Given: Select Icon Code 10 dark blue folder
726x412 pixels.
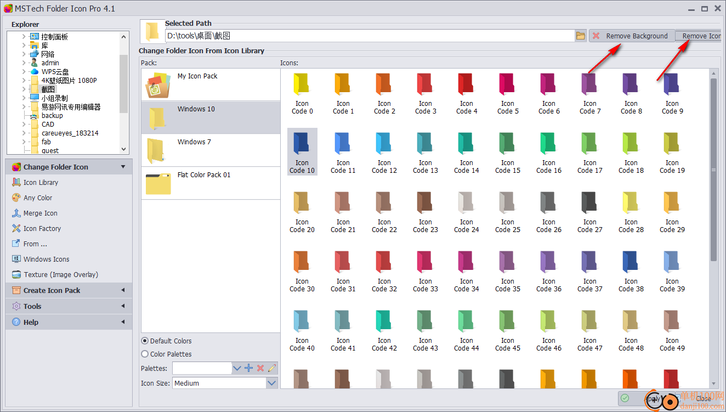Looking at the screenshot, I should click(x=302, y=152).
